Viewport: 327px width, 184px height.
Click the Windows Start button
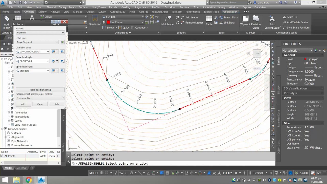click(x=5, y=180)
